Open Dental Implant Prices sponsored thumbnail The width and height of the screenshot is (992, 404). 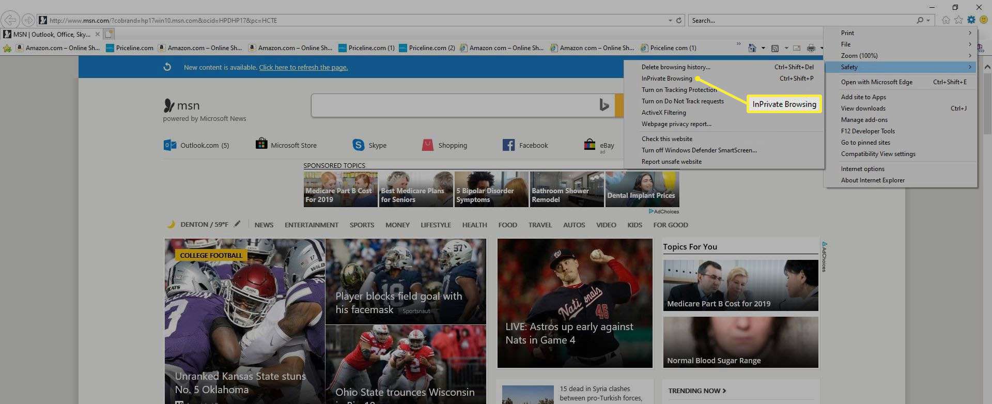pos(642,189)
